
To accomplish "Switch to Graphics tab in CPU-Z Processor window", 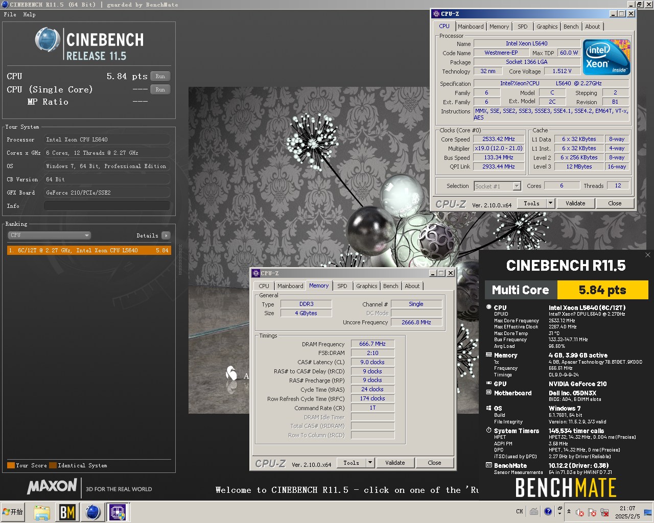I will point(547,27).
